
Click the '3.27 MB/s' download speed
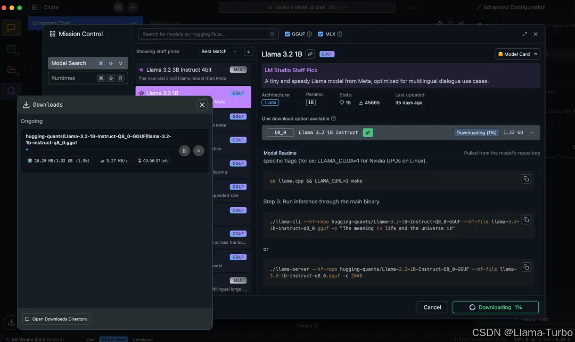point(114,160)
